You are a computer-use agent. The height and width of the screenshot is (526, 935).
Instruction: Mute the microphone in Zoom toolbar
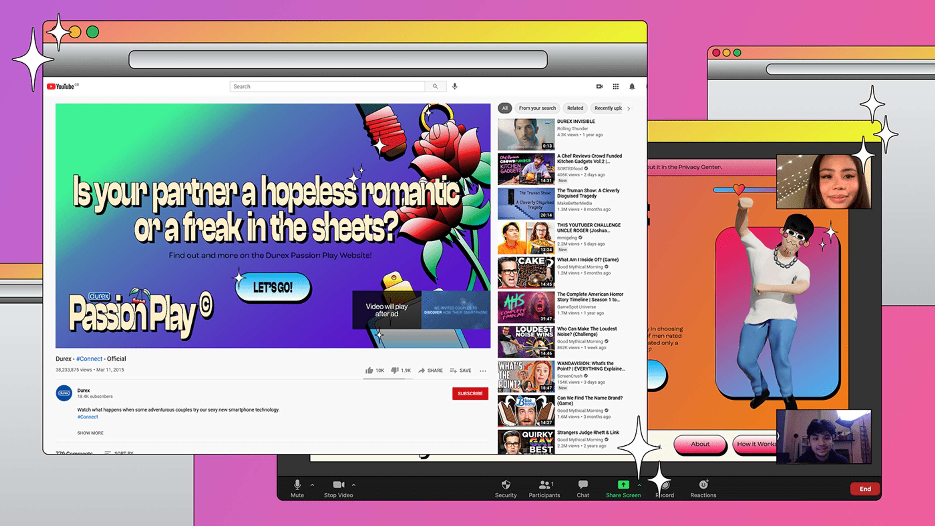[x=297, y=489]
